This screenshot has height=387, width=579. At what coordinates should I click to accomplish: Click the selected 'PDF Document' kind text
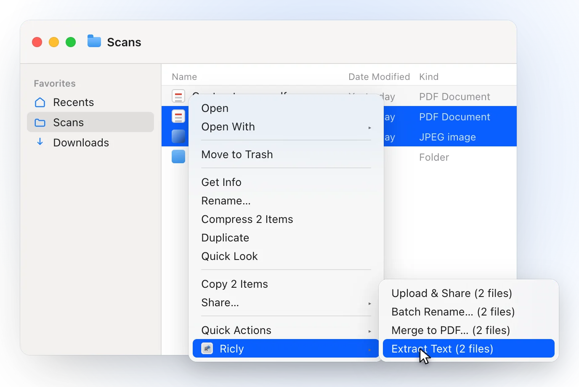click(x=454, y=117)
